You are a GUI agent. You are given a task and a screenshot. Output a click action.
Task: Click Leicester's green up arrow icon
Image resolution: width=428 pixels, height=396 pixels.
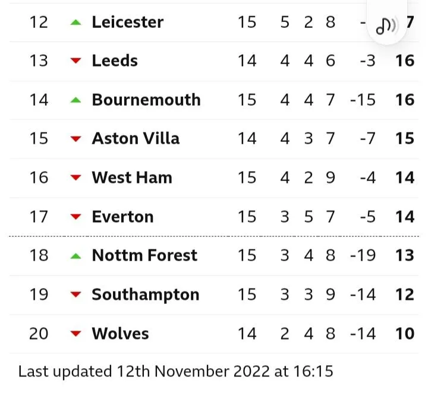(x=75, y=23)
